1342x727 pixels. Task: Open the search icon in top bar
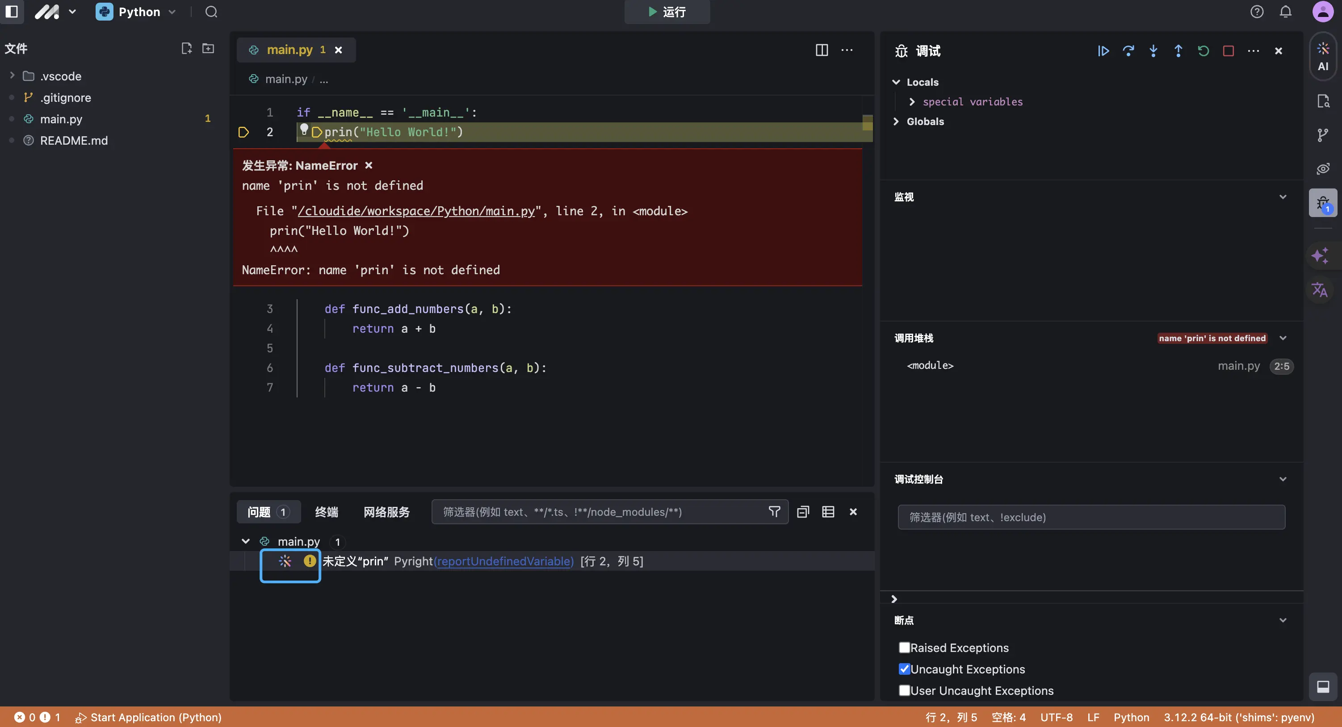coord(211,12)
